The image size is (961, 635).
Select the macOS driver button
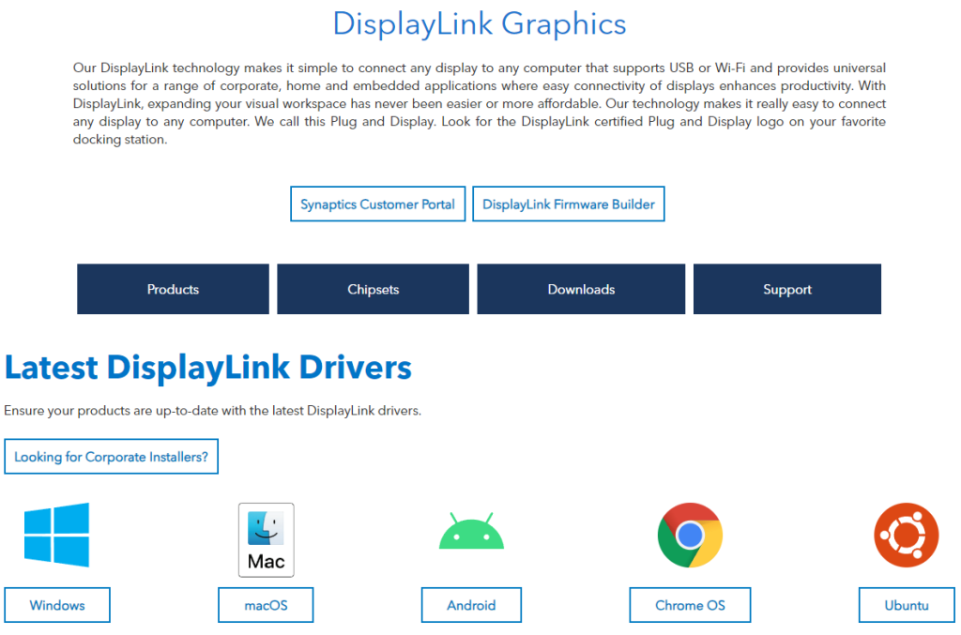pyautogui.click(x=266, y=605)
